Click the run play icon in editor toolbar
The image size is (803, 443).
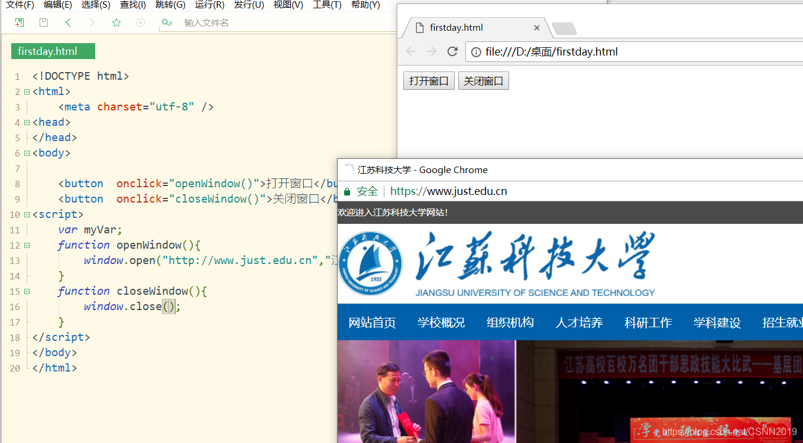141,22
